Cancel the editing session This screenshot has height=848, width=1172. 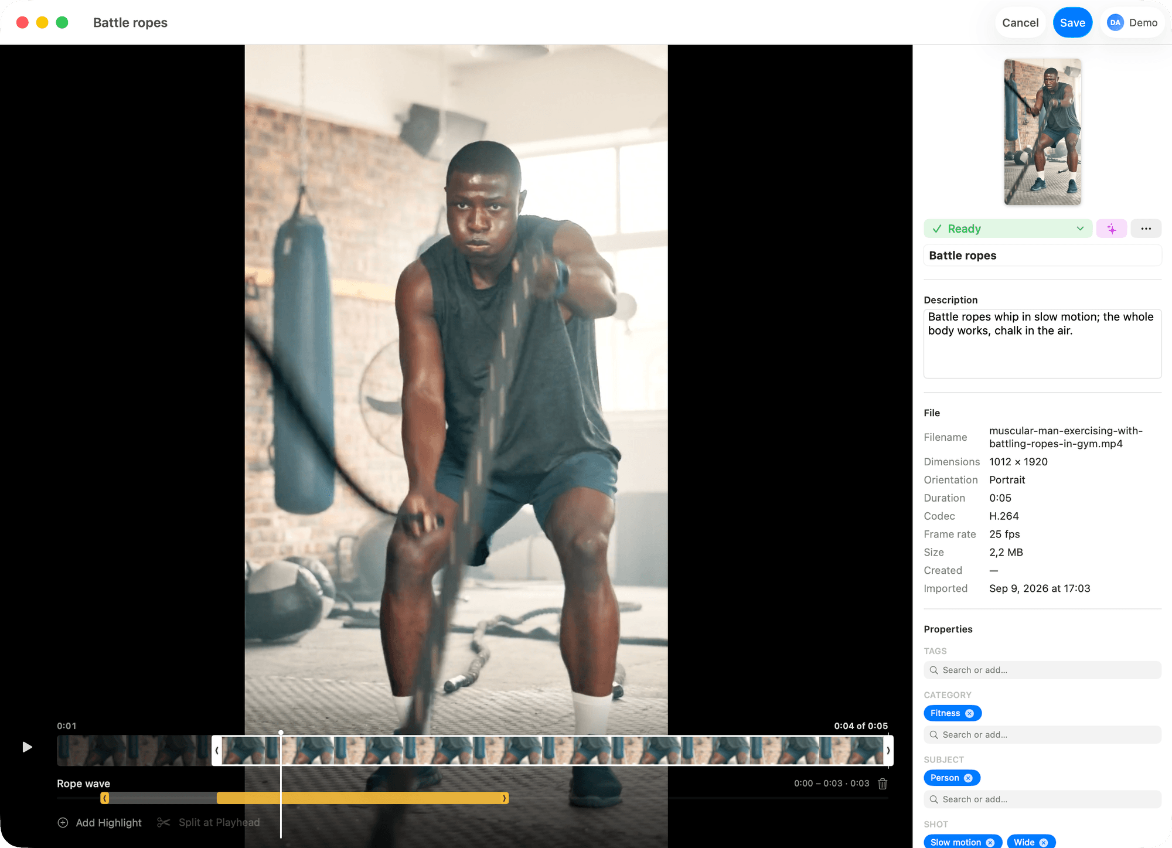click(1020, 23)
